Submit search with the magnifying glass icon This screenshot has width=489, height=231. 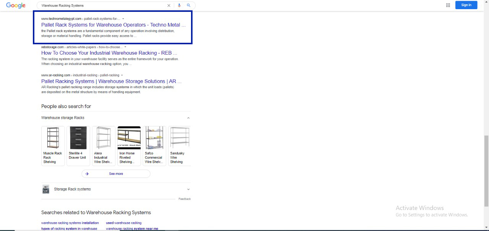pos(188,5)
